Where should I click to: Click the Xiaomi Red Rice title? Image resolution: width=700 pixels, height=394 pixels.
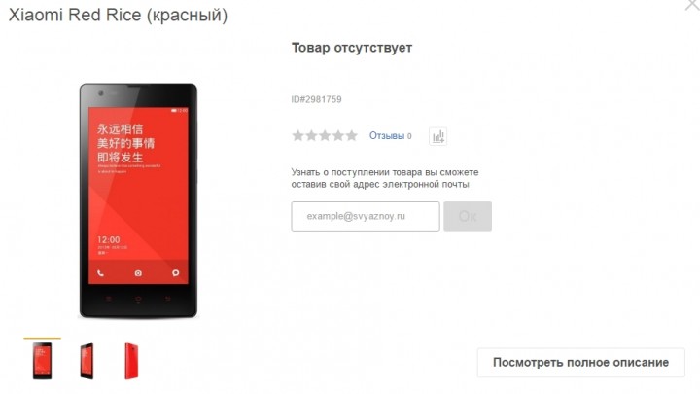[x=119, y=16]
